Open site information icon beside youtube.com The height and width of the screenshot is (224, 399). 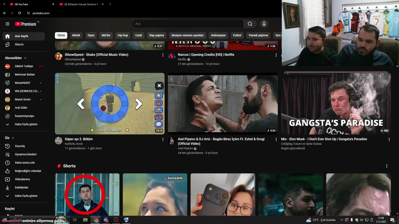[28, 13]
